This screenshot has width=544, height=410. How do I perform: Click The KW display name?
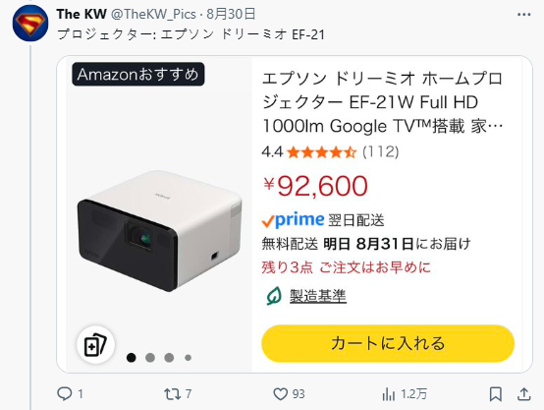82,14
